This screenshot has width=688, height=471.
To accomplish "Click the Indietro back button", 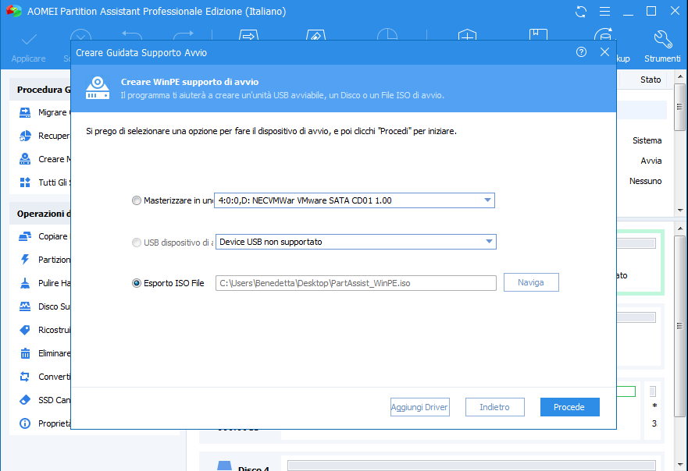I will (494, 407).
